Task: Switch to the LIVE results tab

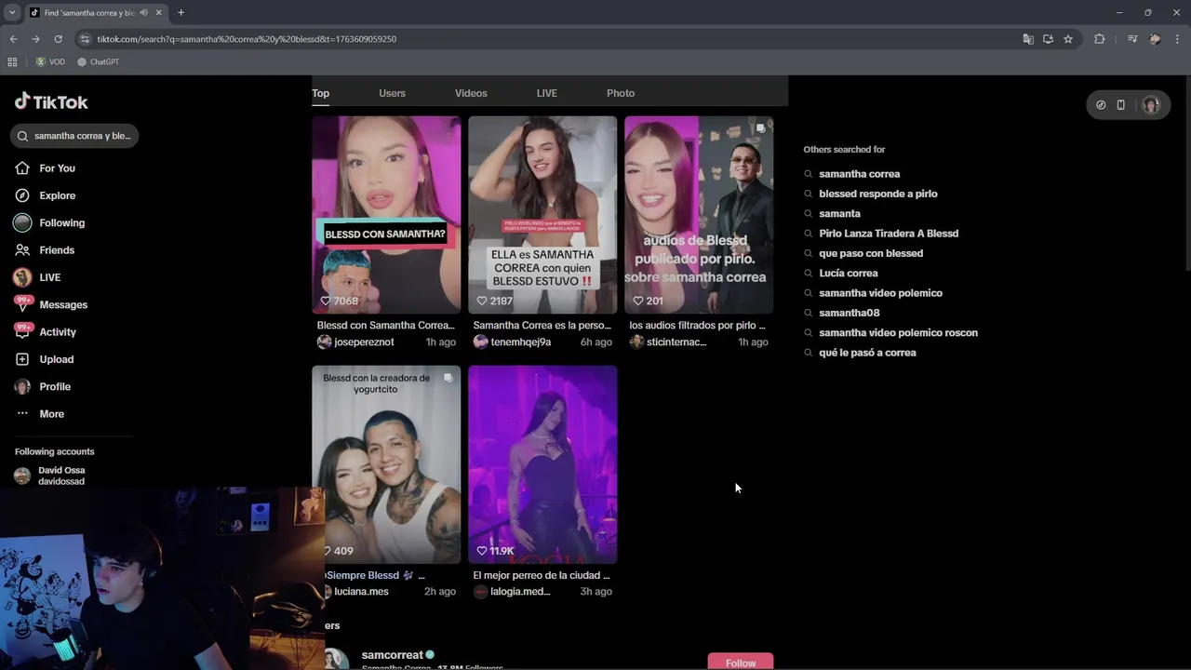Action: [547, 93]
